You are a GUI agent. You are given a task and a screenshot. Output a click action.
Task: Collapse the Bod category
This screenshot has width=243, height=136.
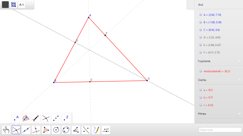coord(239,5)
